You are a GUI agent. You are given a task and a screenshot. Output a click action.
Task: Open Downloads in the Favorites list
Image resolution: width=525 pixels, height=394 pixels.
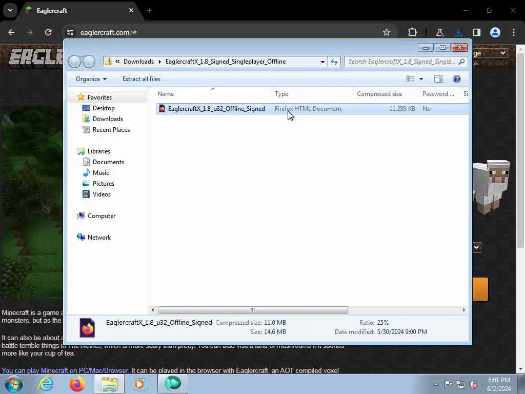tap(108, 119)
